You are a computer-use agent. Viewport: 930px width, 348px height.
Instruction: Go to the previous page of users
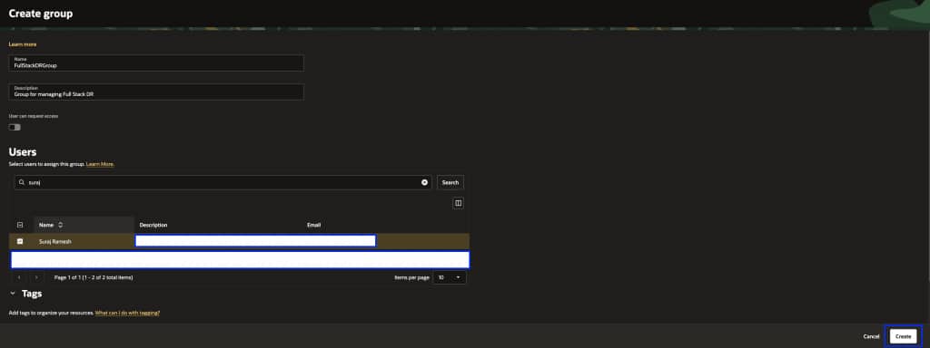(20, 277)
